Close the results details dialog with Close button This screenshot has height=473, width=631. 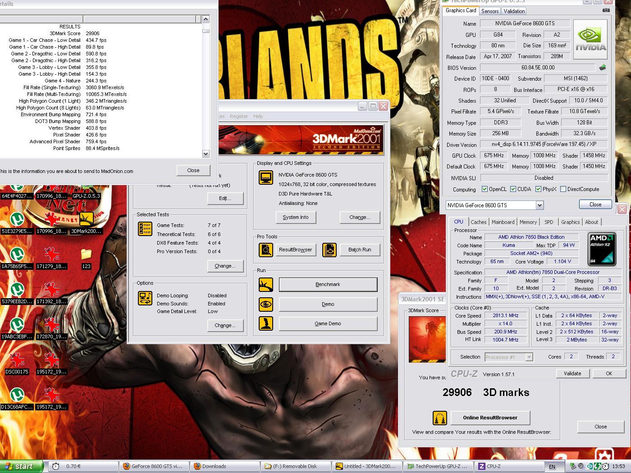click(193, 170)
